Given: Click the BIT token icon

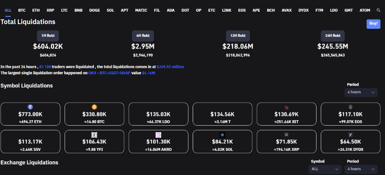Looking at the screenshot, I should [x=286, y=107].
